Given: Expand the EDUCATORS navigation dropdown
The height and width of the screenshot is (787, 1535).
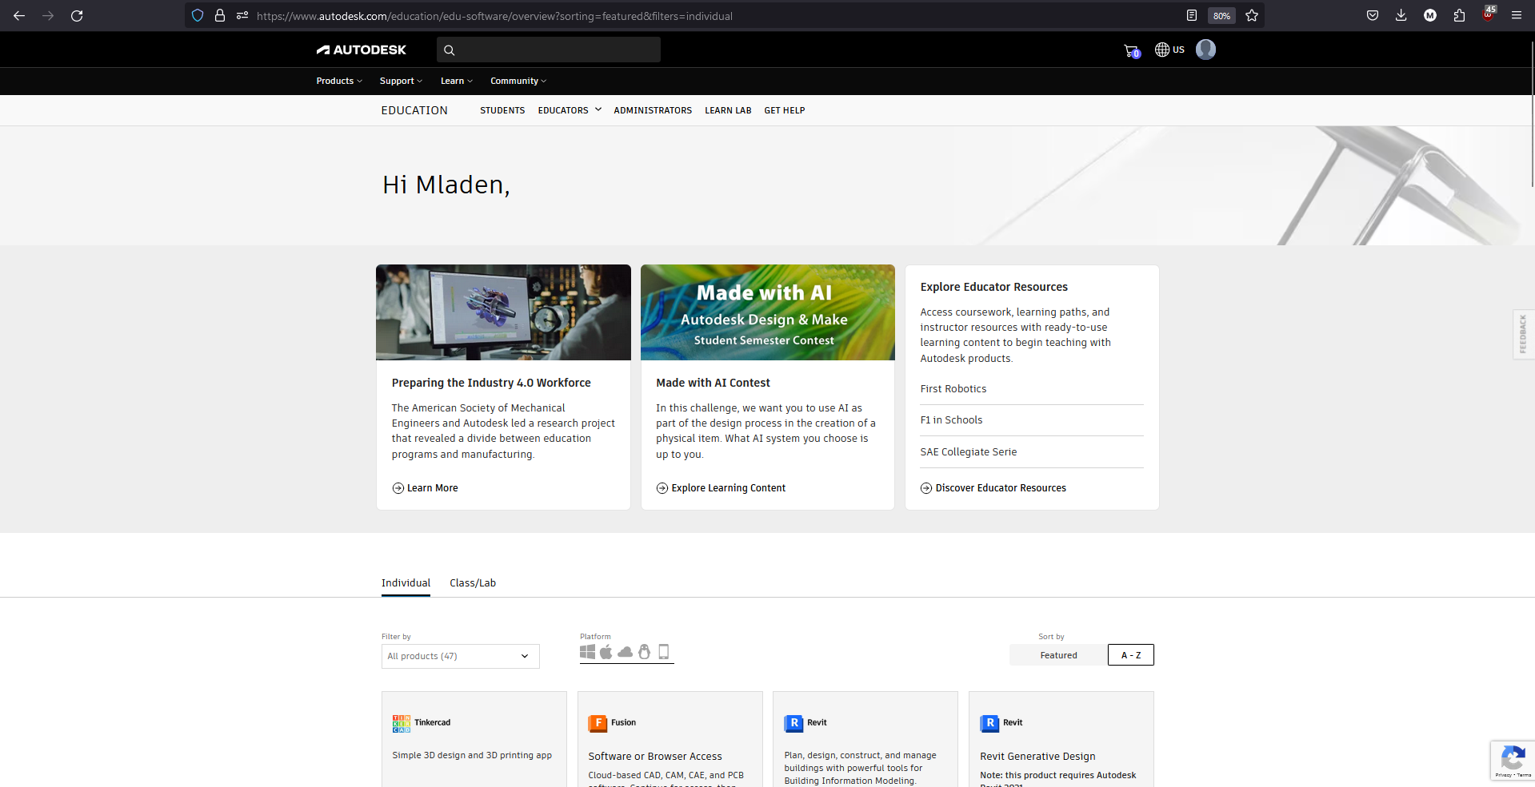Looking at the screenshot, I should pyautogui.click(x=569, y=110).
